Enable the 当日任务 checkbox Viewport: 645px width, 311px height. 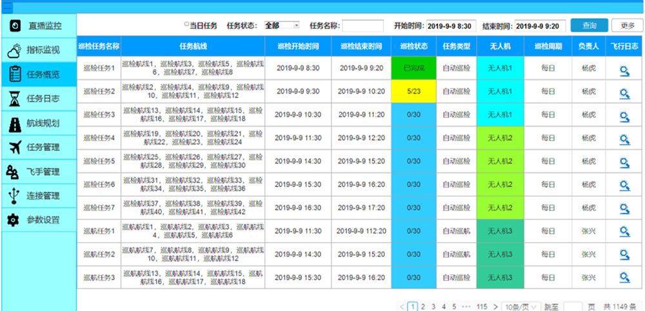coord(187,25)
